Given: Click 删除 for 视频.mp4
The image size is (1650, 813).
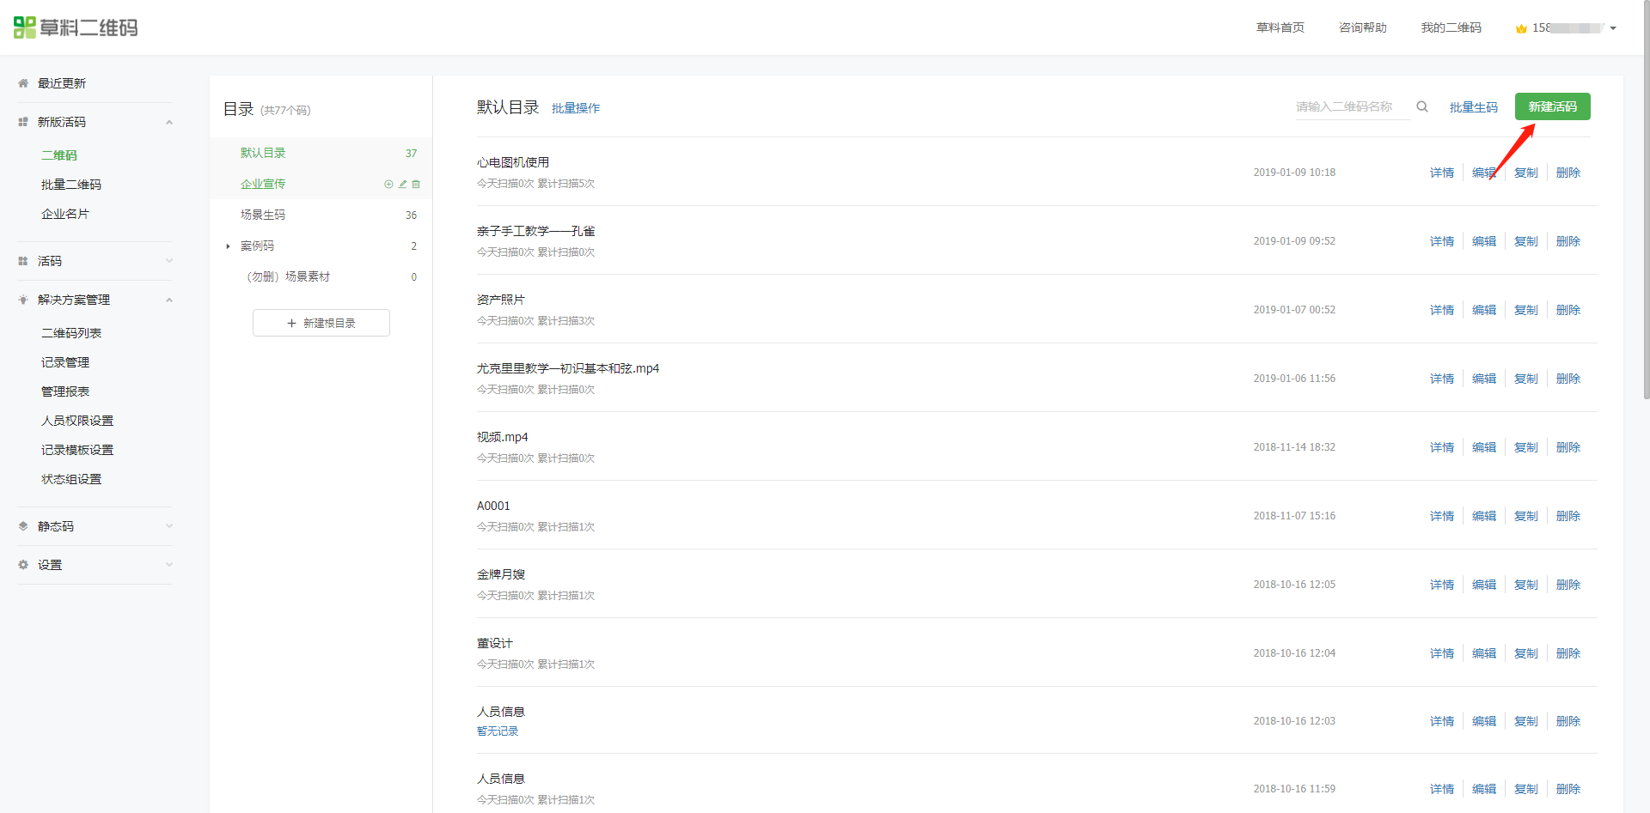Looking at the screenshot, I should (1568, 447).
